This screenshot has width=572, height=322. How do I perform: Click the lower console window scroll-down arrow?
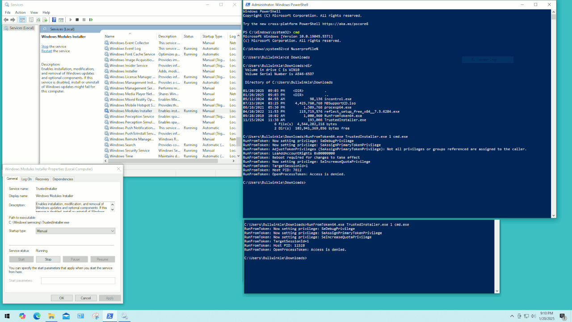click(497, 291)
